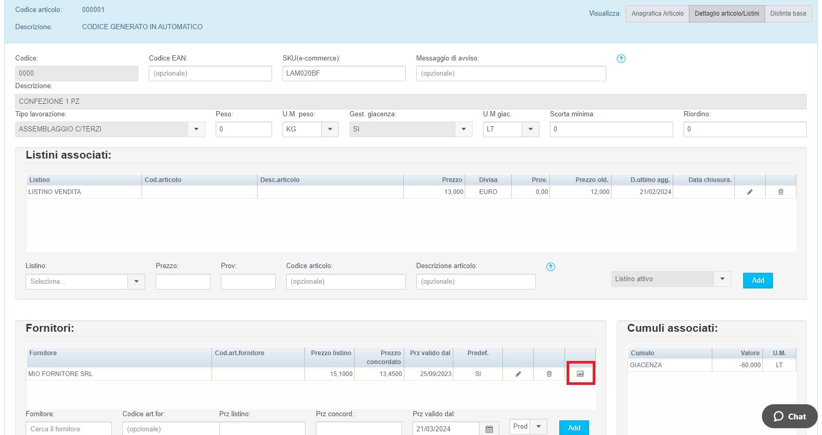822x435 pixels.
Task: Click trash icon for MIO FORNITORE SRL
Action: click(x=549, y=374)
